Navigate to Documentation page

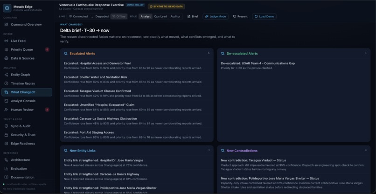[27, 178]
